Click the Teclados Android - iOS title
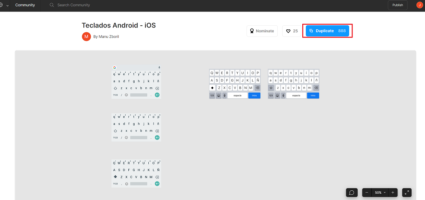The width and height of the screenshot is (425, 200). (x=119, y=25)
